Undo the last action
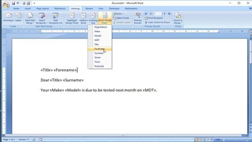 click(x=18, y=3)
